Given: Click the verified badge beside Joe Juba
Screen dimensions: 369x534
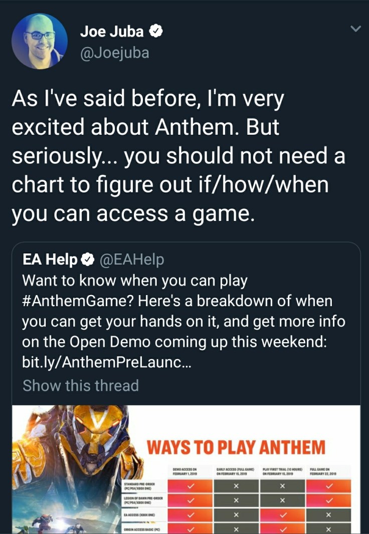Looking at the screenshot, I should tap(156, 32).
